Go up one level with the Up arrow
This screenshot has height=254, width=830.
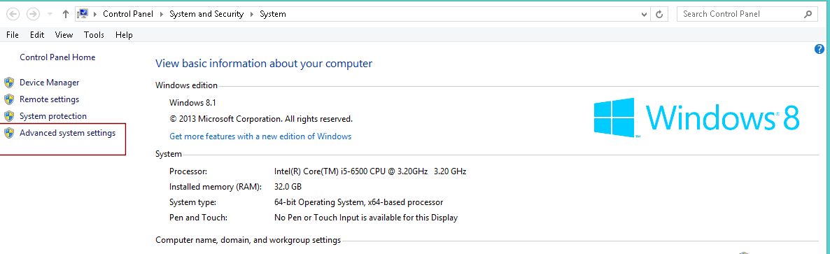(x=66, y=14)
